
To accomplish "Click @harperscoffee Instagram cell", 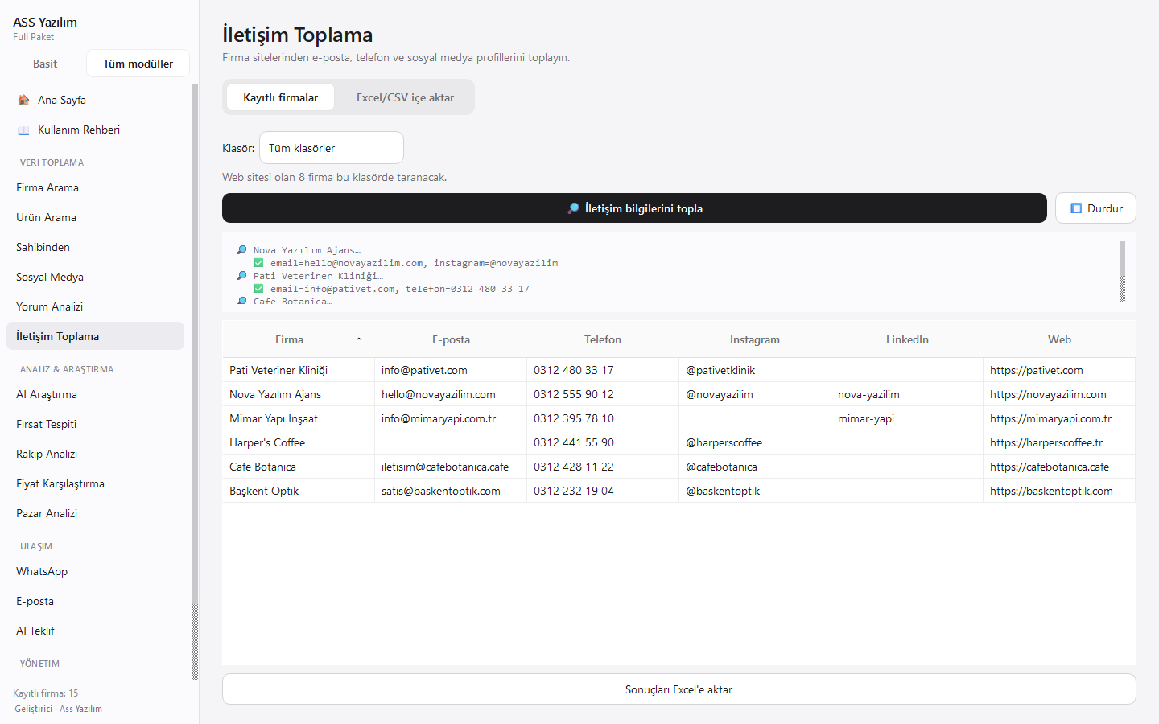I will point(755,442).
